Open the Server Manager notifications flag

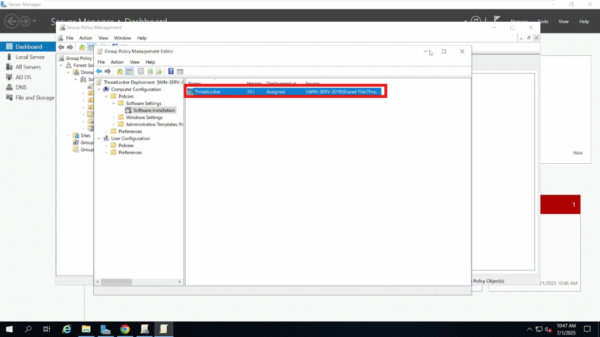[497, 19]
